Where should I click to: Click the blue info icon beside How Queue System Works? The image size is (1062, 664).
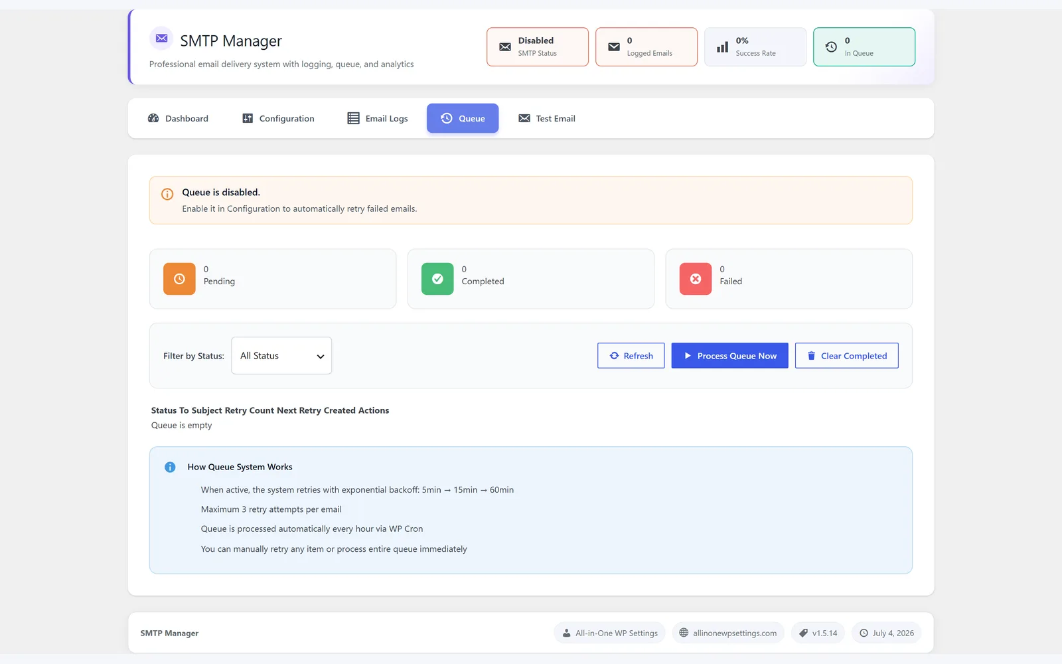pos(170,467)
